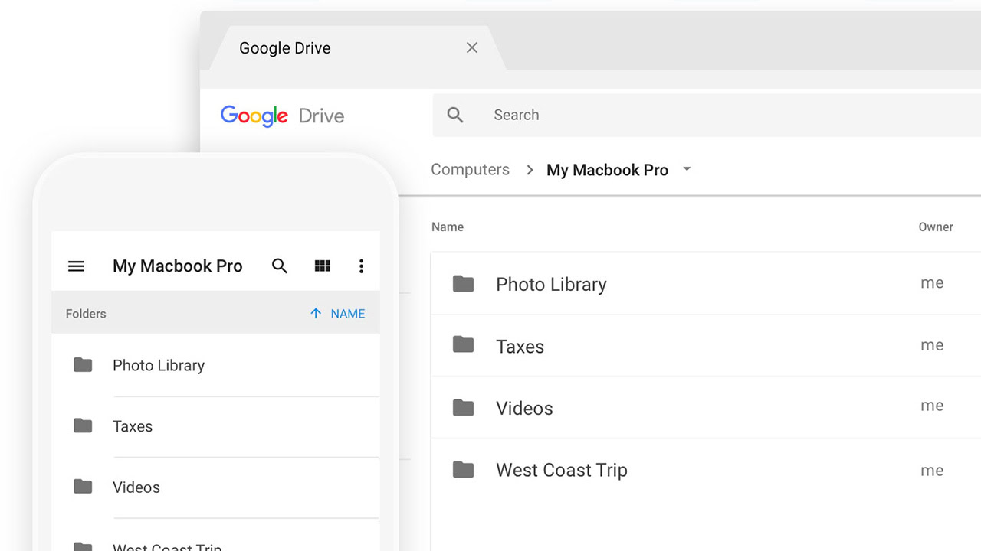Expand the My Macbook Pro breadcrumb dropdown
Viewport: 981px width, 551px height.
tap(687, 169)
